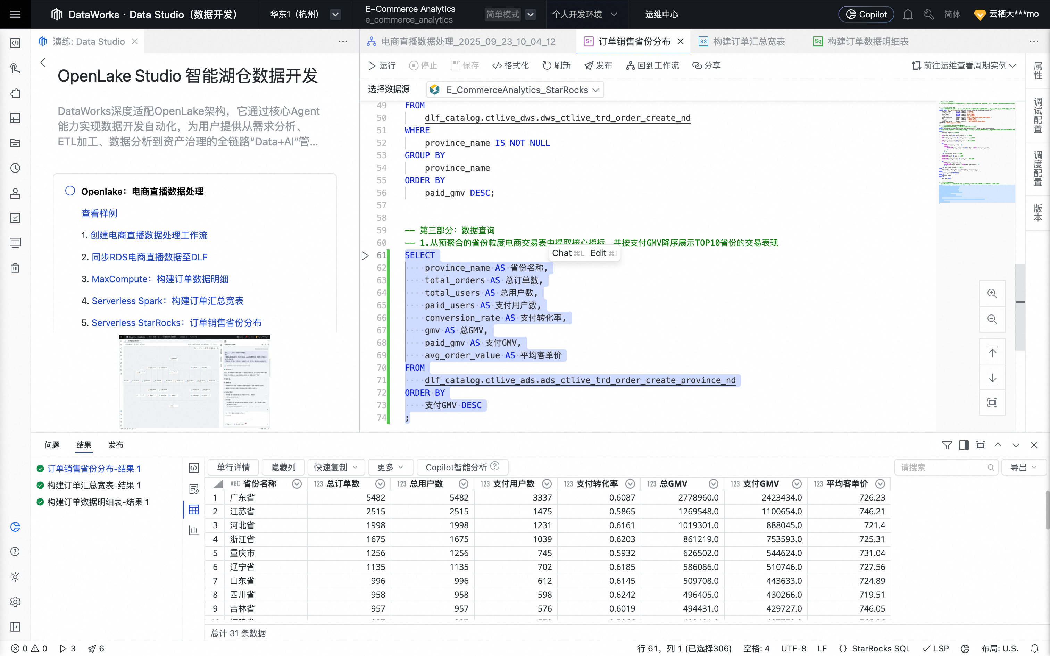
Task: Click the Publish (发布) paper-plane icon
Action: (589, 66)
